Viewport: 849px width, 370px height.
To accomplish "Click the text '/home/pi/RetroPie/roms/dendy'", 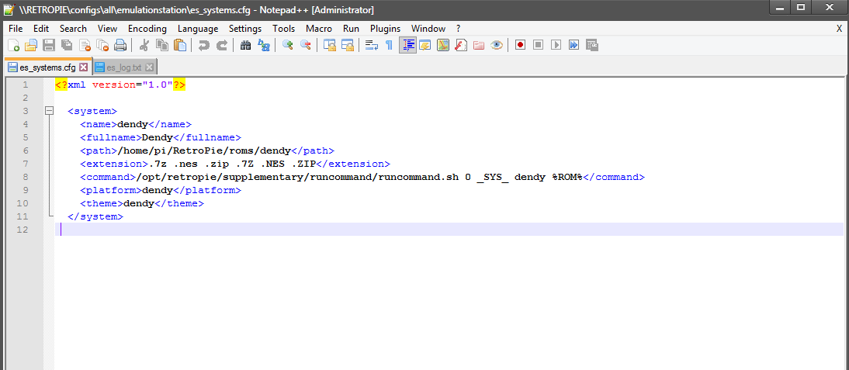I will [205, 150].
